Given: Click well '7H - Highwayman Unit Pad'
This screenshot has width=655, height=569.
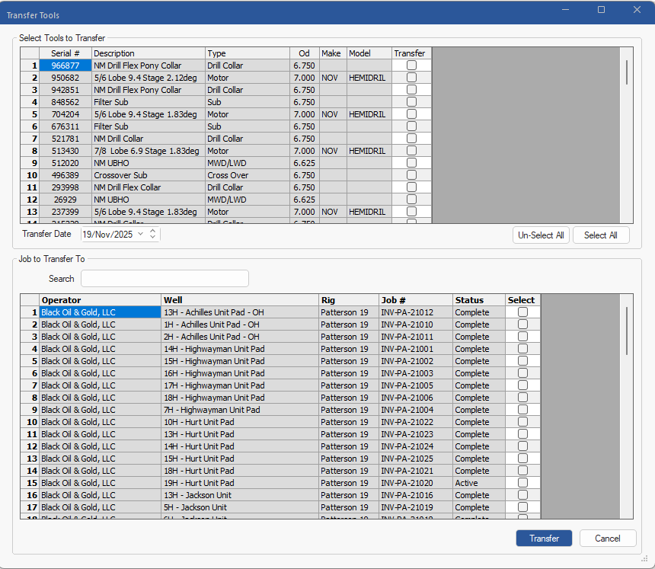Looking at the screenshot, I should (x=240, y=409).
